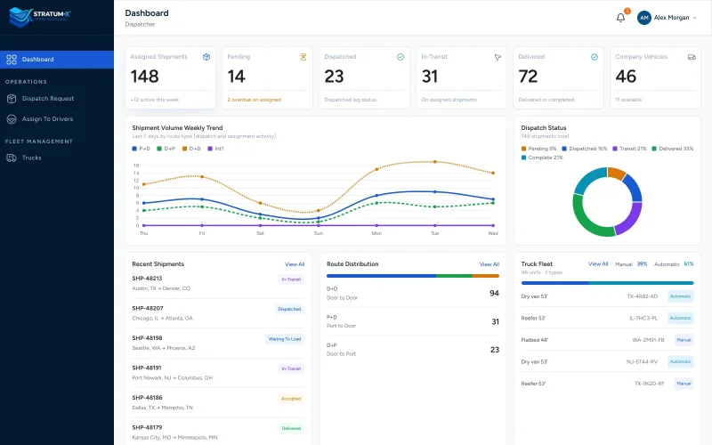The width and height of the screenshot is (712, 445).
Task: Toggle Transit 21% in the Dispatch Status legend
Action: click(629, 149)
